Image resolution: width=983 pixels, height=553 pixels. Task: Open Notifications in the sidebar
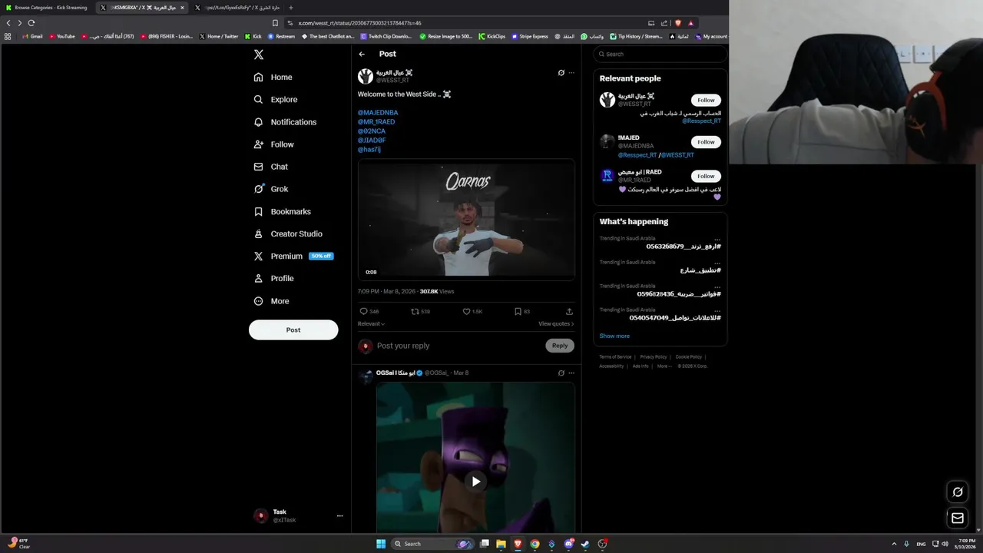point(285,122)
